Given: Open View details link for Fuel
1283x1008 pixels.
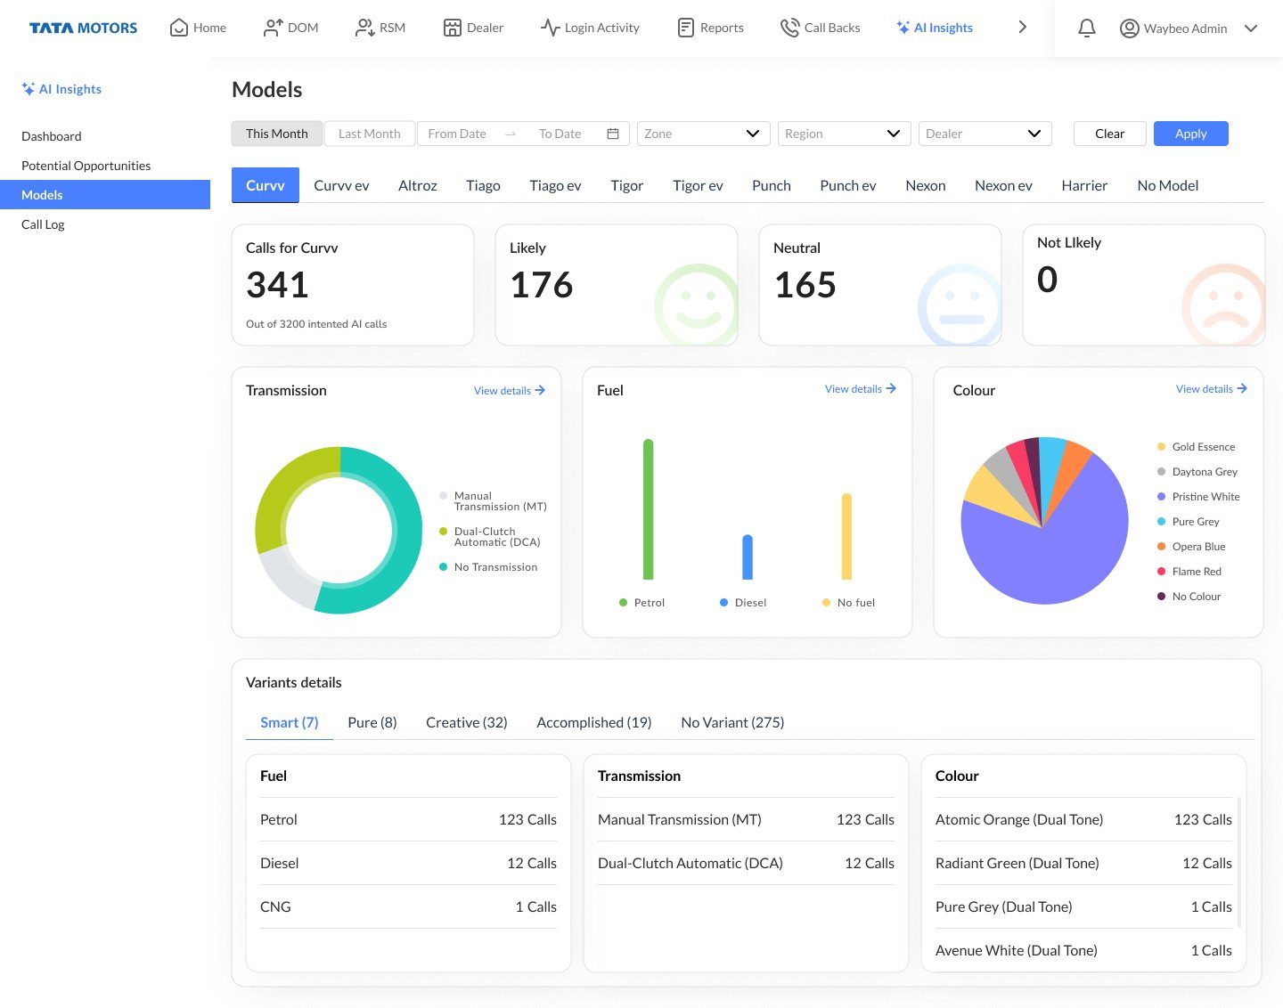Looking at the screenshot, I should point(860,389).
